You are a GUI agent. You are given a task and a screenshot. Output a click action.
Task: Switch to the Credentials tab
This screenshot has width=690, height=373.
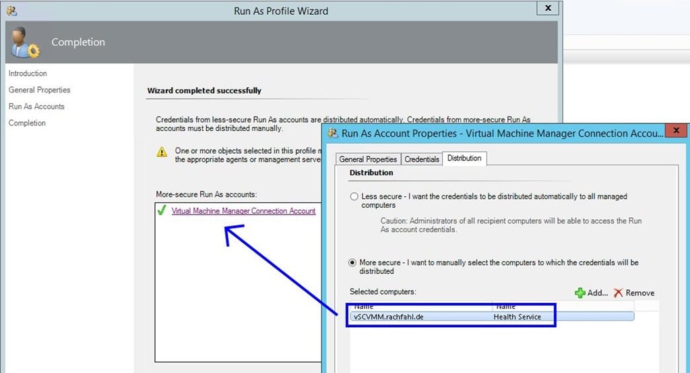point(422,159)
